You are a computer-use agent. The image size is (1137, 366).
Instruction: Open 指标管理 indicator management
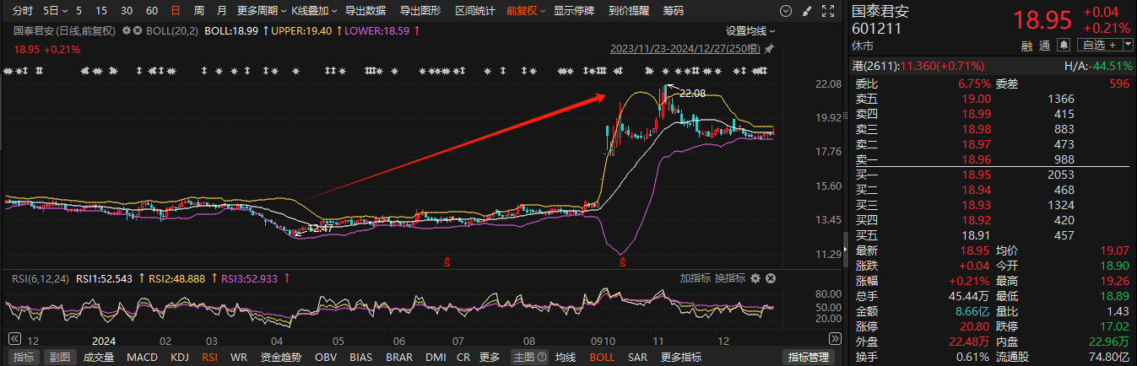click(808, 357)
